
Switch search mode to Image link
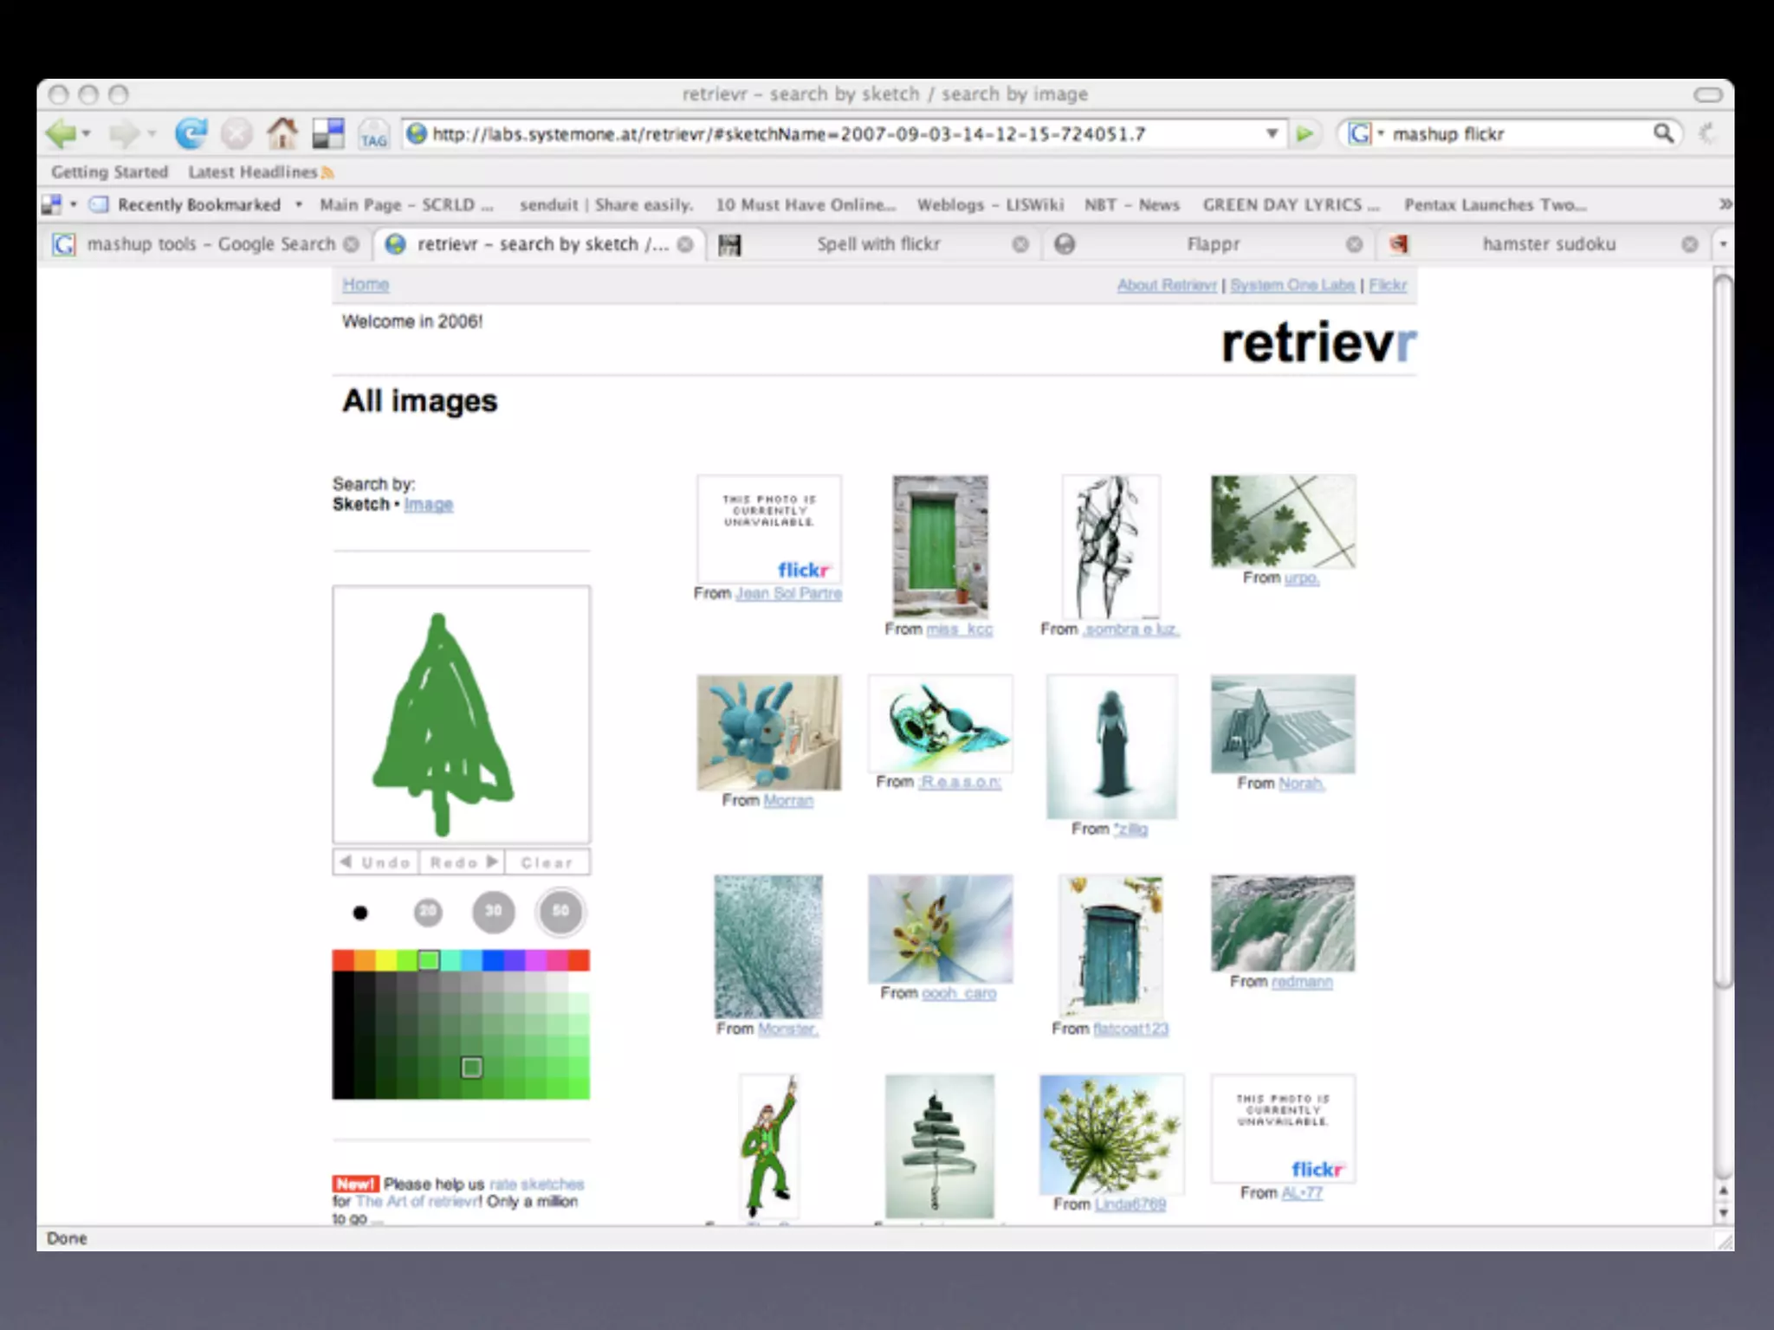pyautogui.click(x=428, y=505)
